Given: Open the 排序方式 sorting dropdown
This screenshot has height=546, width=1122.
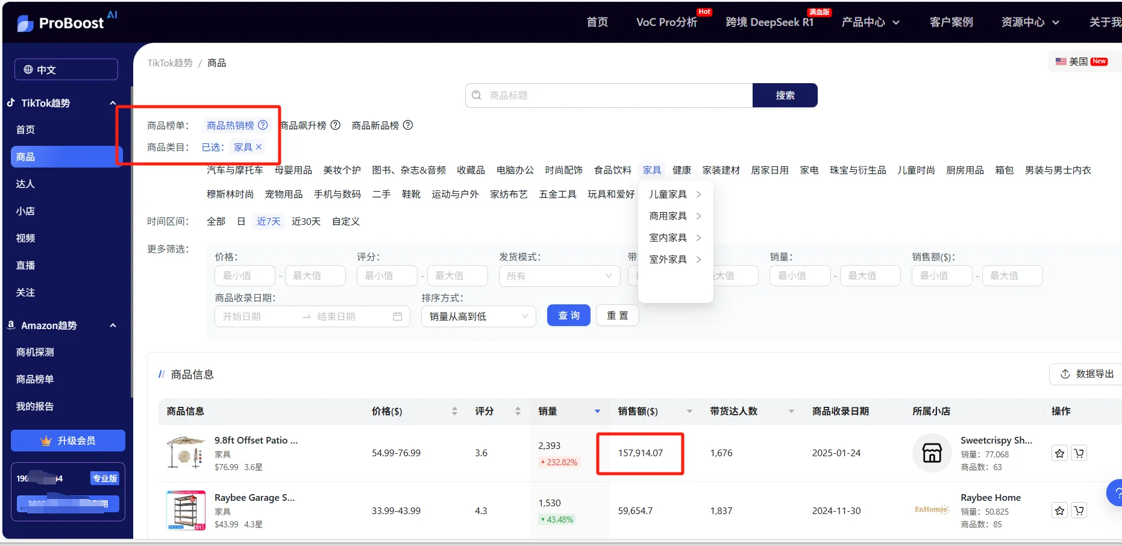Looking at the screenshot, I should click(x=478, y=316).
